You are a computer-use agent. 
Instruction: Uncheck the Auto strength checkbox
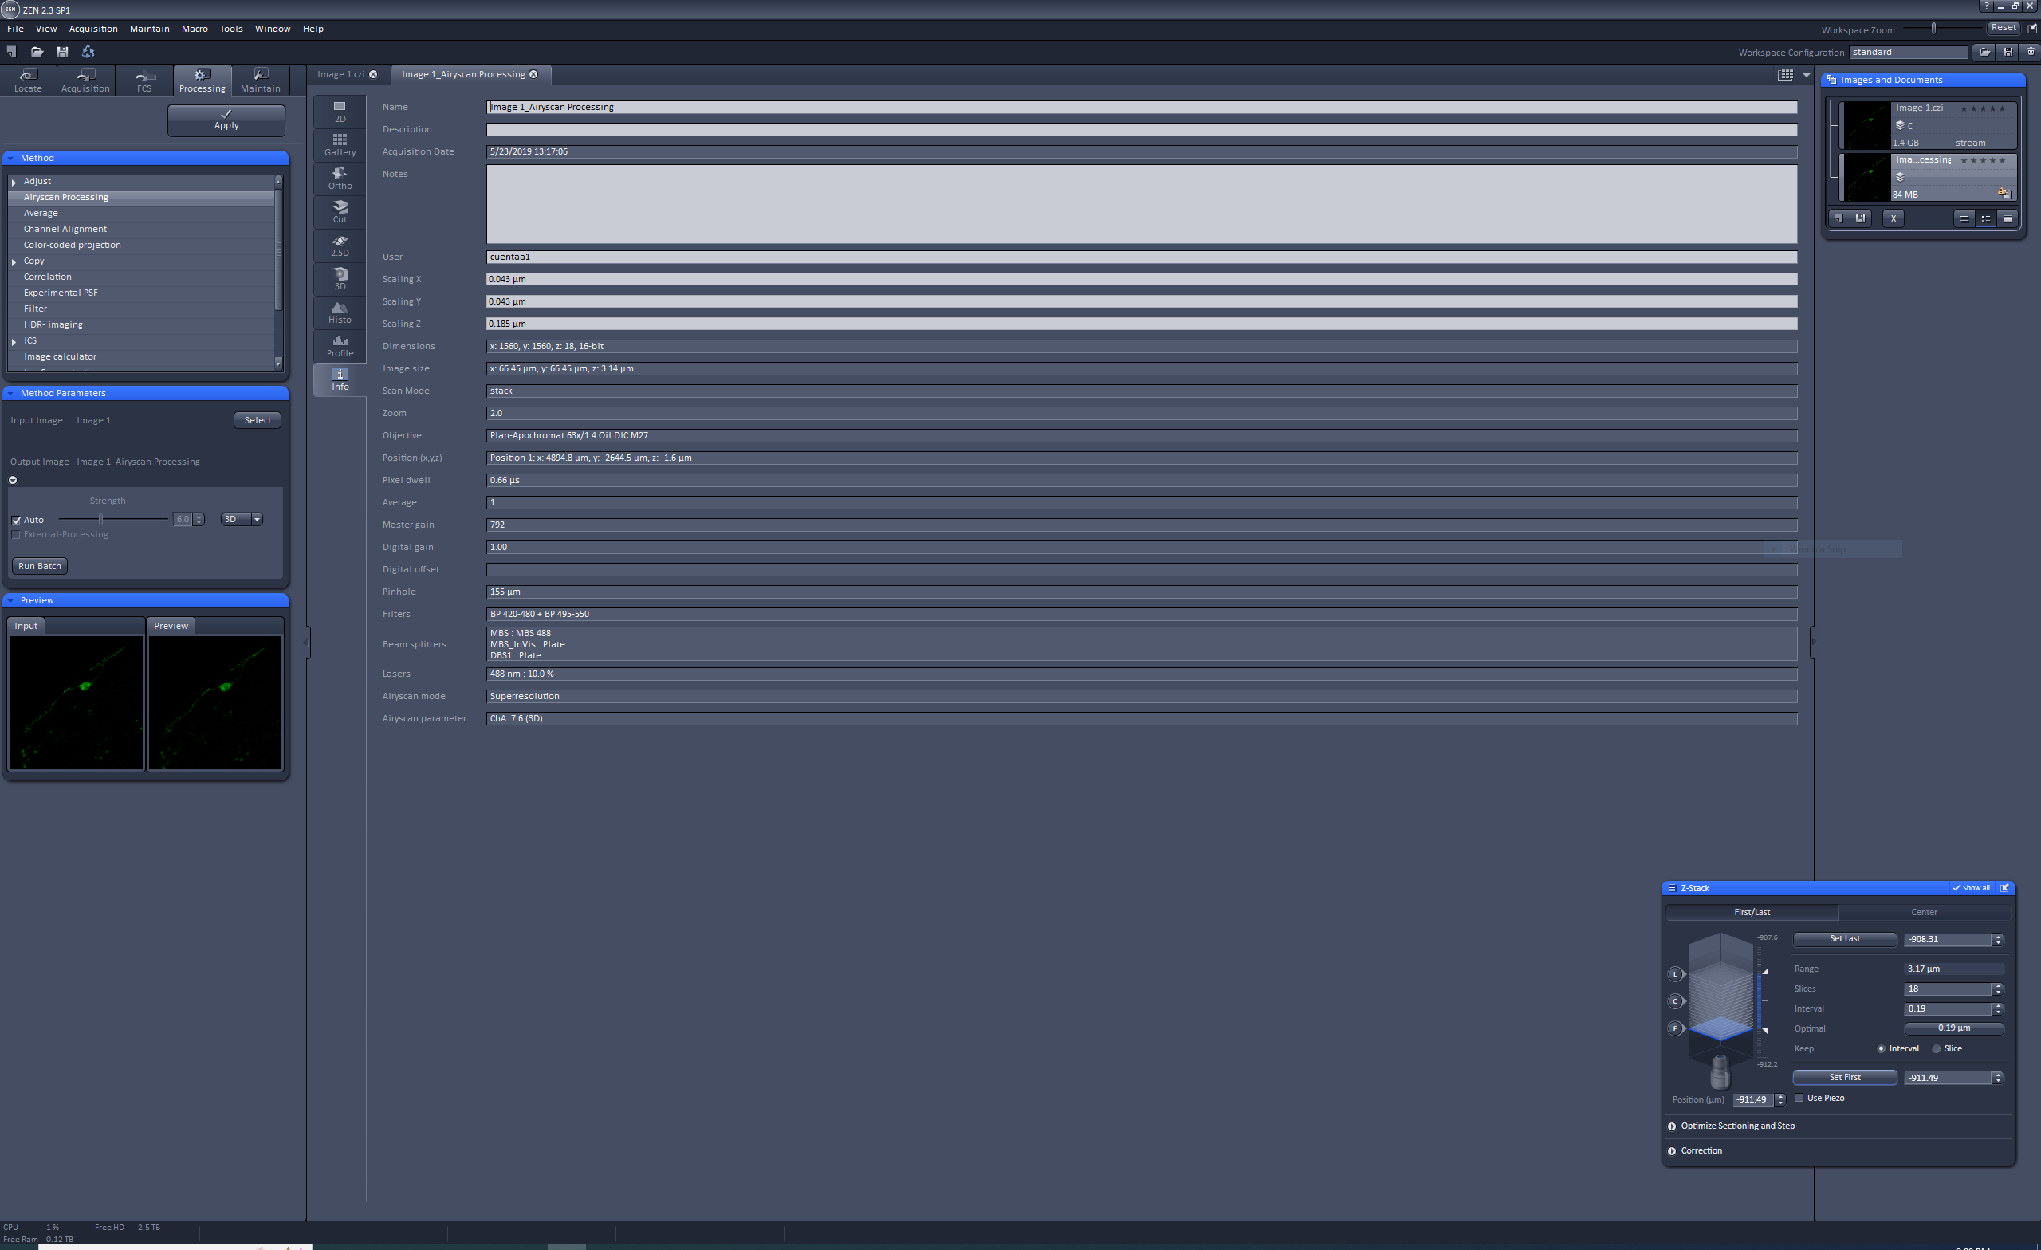[17, 521]
